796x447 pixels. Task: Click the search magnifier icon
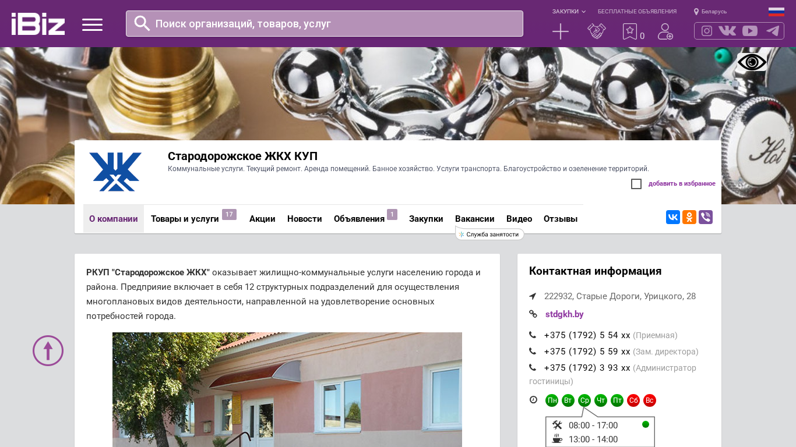(x=142, y=23)
